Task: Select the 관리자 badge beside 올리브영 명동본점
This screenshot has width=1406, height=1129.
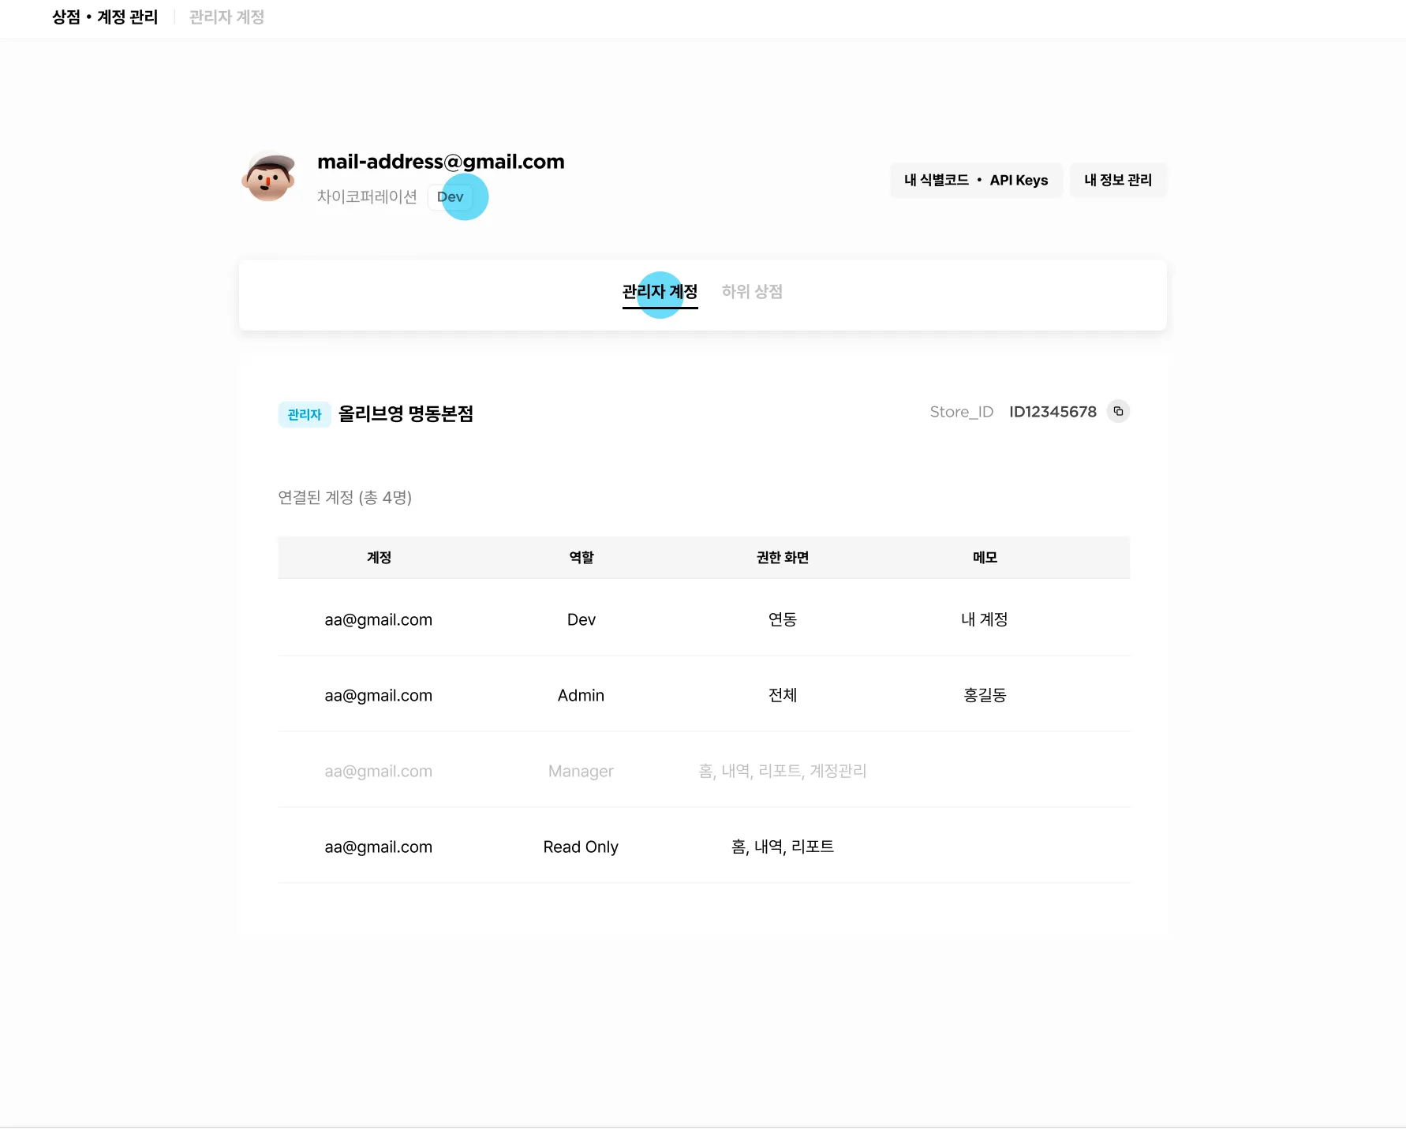Action: (305, 414)
